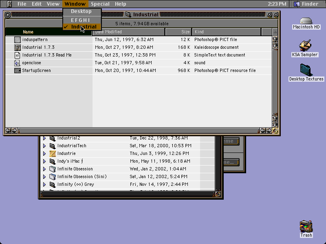Open the Help menu

pyautogui.click(x=120, y=4)
